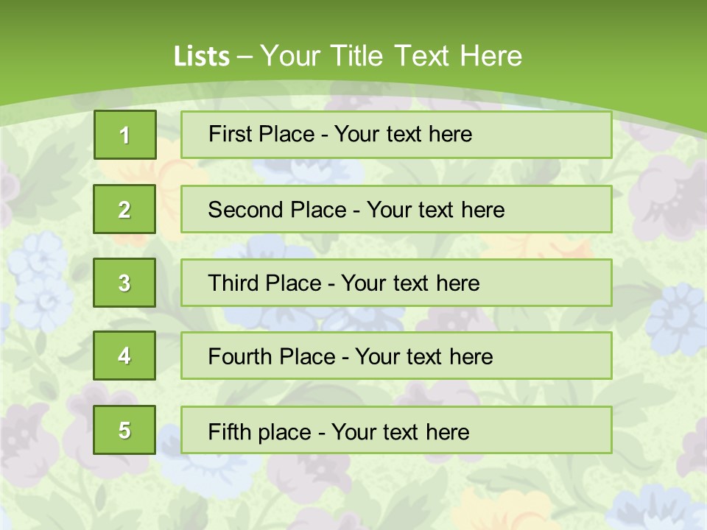Pick the number 4 green box
Image resolution: width=707 pixels, height=530 pixels.
coord(124,356)
